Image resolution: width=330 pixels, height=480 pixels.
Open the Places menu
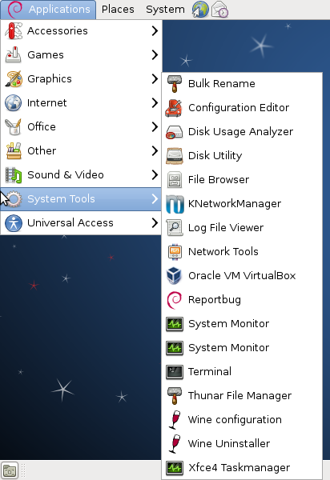coord(118,10)
